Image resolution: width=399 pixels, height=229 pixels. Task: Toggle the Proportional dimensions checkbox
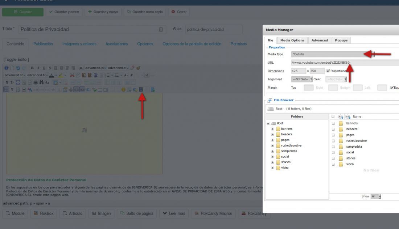328,71
